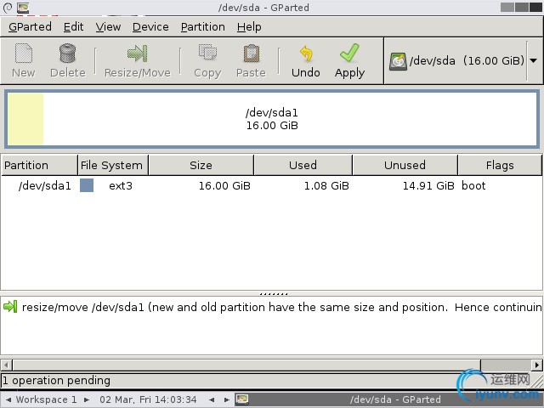Click the 16.00 GiB size cell

click(x=224, y=185)
